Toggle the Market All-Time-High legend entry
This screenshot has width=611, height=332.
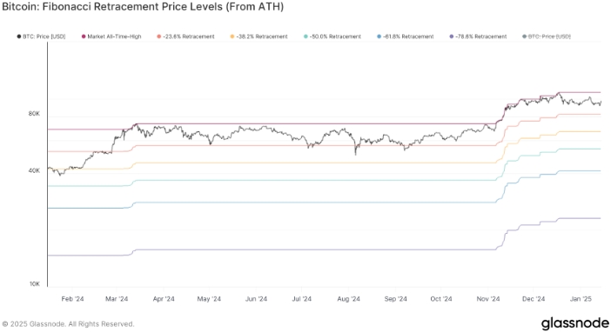(x=111, y=37)
